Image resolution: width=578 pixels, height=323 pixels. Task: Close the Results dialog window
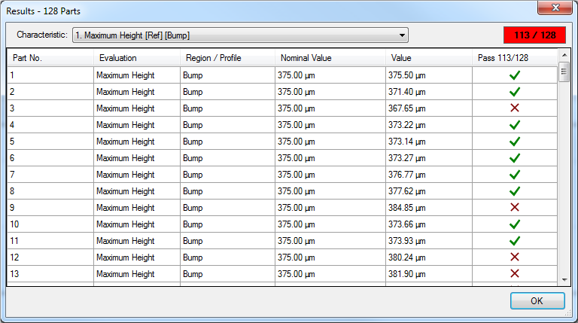[x=556, y=8]
